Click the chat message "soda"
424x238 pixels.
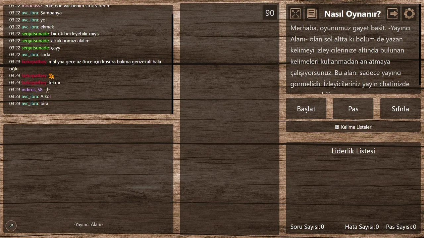click(45, 55)
